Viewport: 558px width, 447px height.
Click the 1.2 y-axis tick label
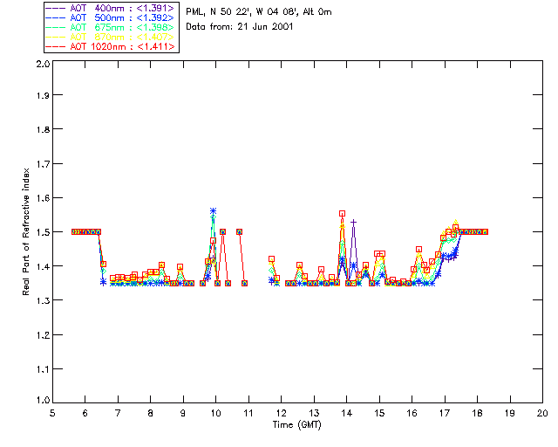point(43,335)
